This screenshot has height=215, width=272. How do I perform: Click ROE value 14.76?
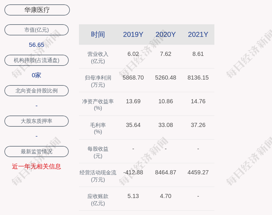point(198,101)
